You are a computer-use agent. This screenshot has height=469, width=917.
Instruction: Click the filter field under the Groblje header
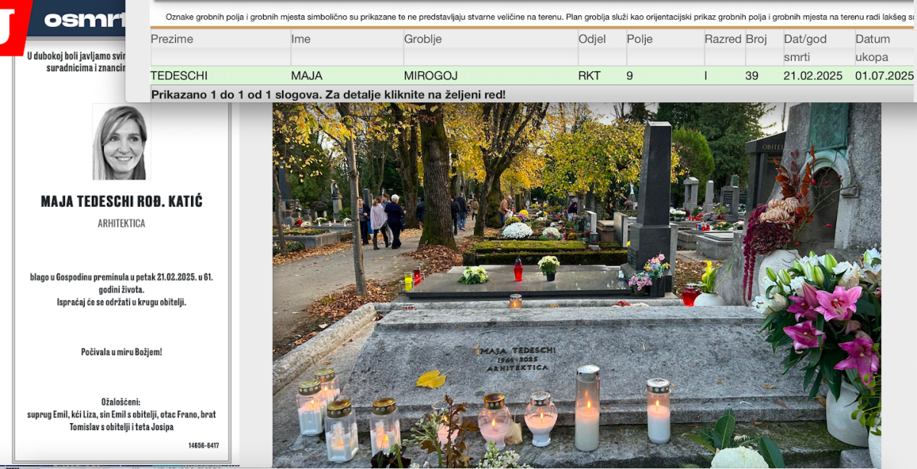coord(489,57)
